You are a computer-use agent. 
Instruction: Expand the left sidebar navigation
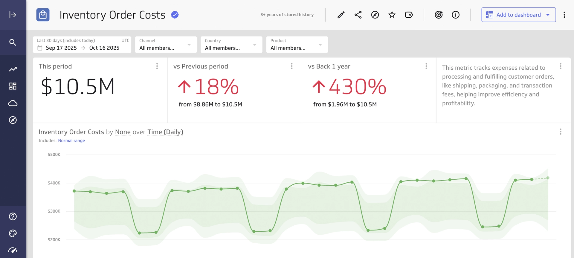click(x=13, y=15)
